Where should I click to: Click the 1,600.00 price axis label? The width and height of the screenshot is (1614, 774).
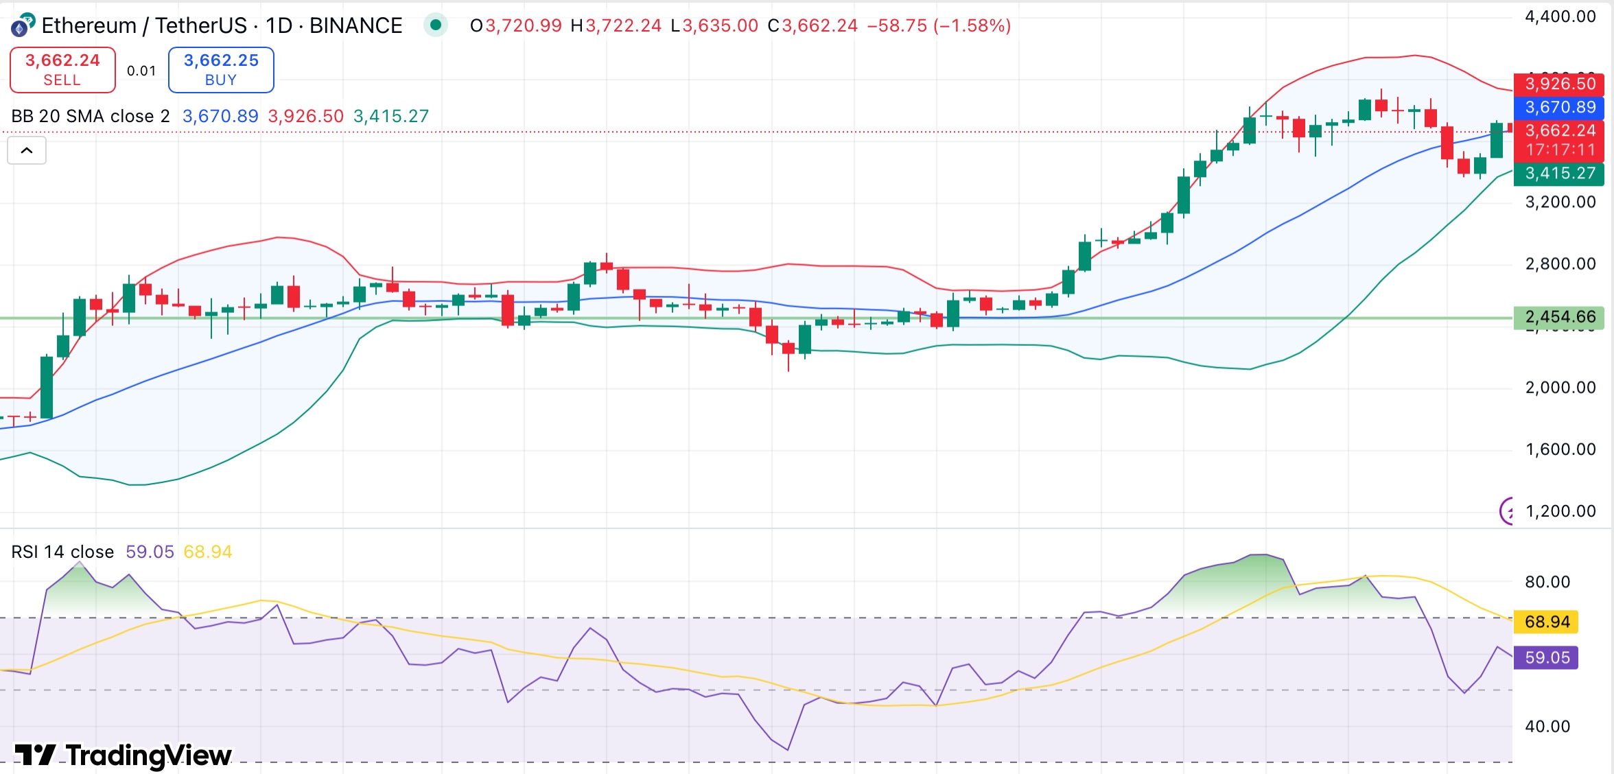1560,449
